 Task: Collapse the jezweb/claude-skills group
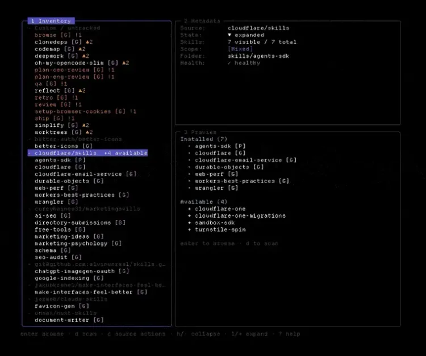(x=30, y=299)
